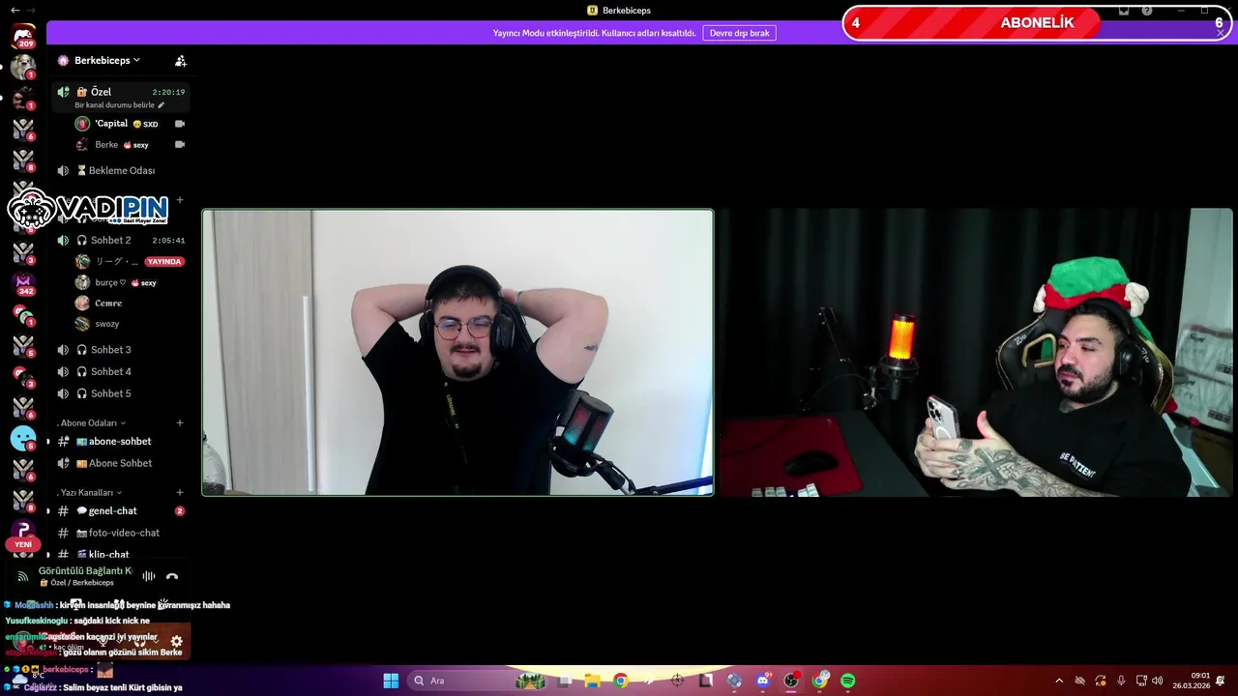This screenshot has width=1238, height=696.
Task: Focus the left video of man with glasses
Action: tap(457, 353)
